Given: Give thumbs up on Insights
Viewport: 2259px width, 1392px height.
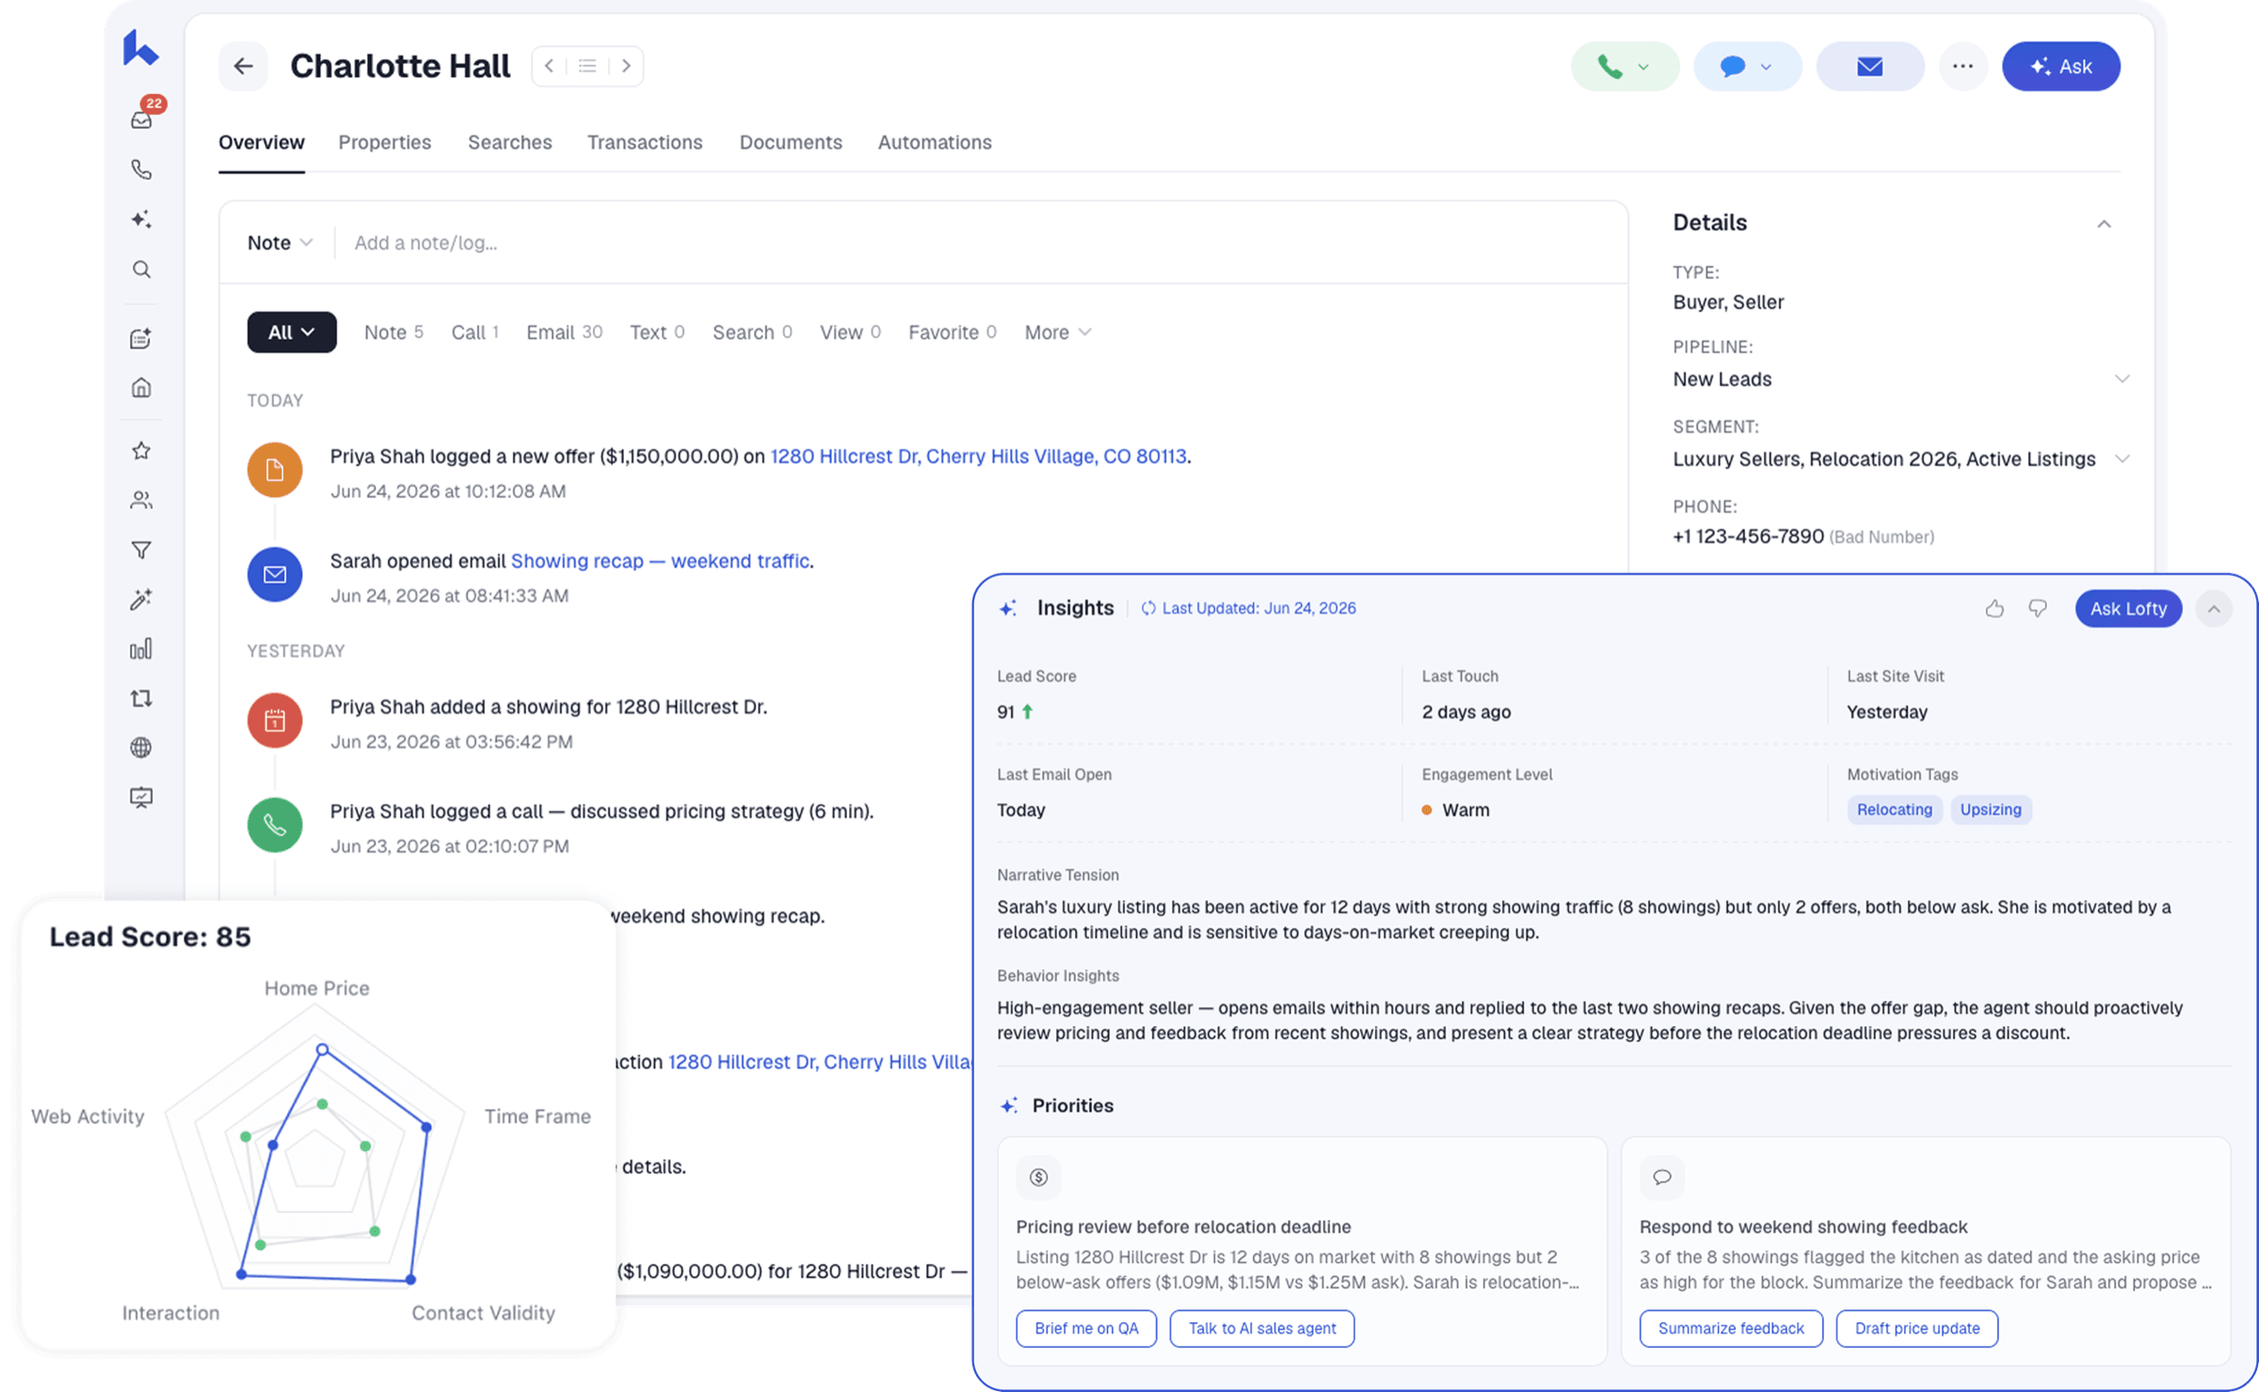Looking at the screenshot, I should 1995,609.
